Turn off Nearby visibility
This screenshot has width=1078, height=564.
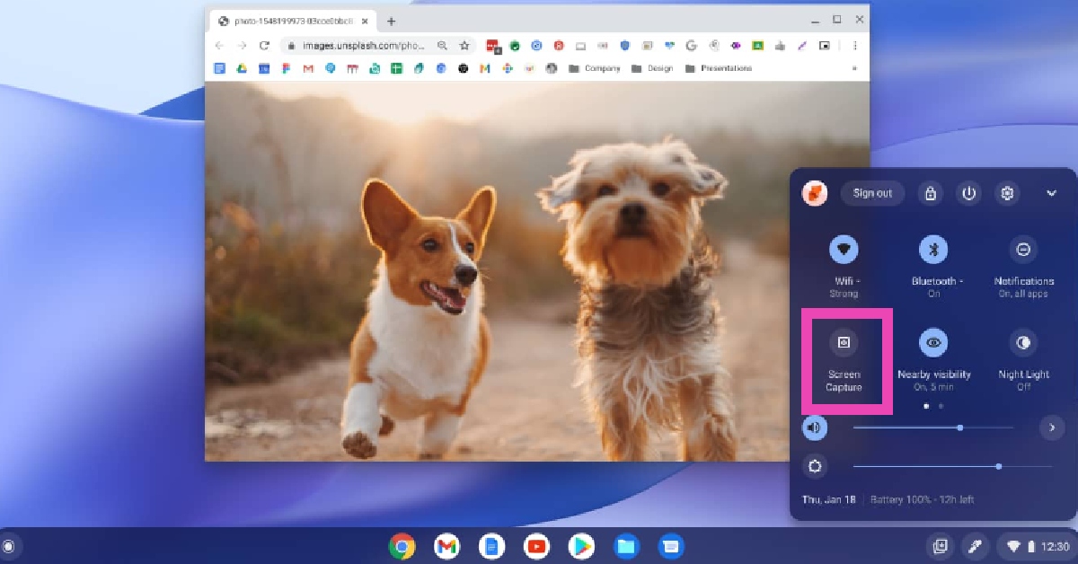tap(933, 342)
